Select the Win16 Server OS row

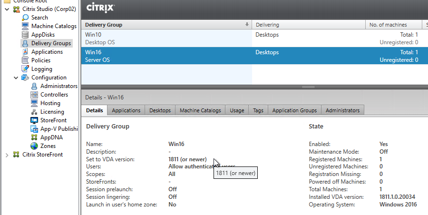pyautogui.click(x=254, y=56)
